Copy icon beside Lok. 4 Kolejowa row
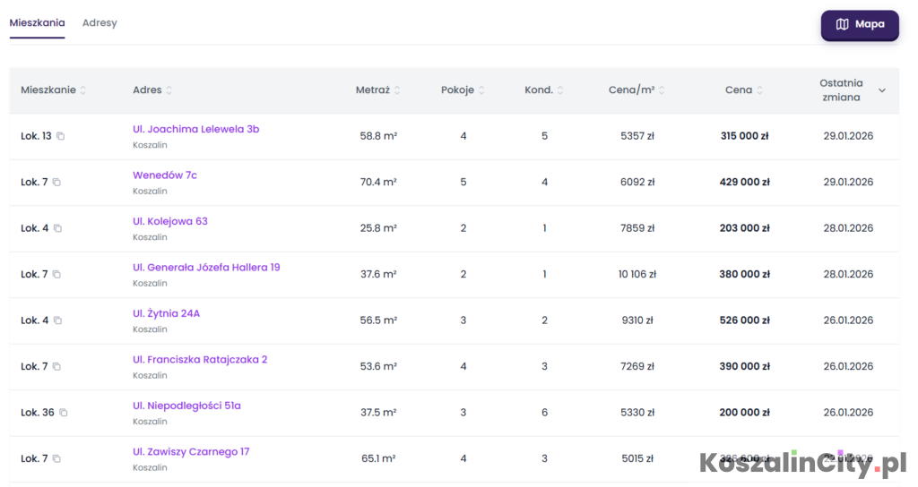Image resolution: width=918 pixels, height=487 pixels. pyautogui.click(x=57, y=228)
